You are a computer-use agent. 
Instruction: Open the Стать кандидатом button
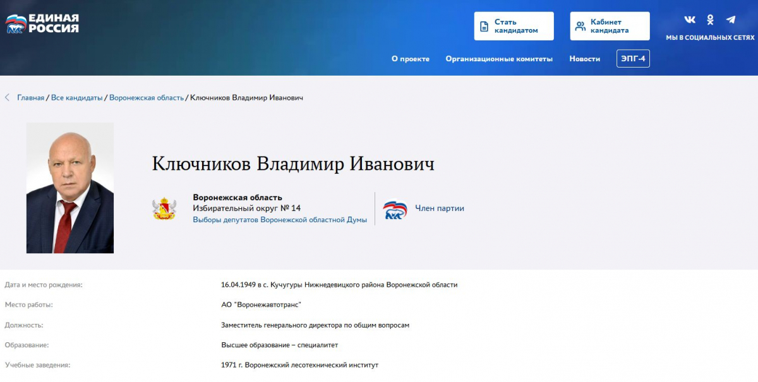tap(514, 26)
